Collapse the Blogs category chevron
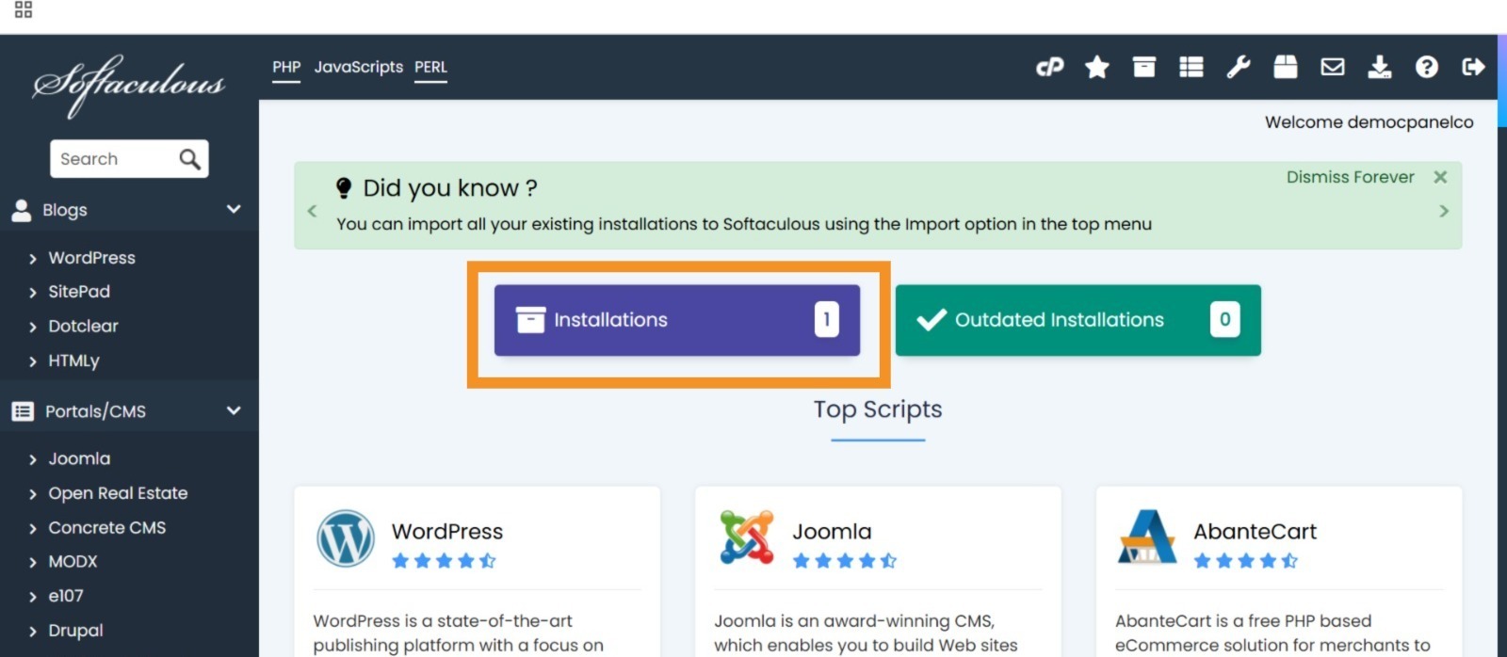Image resolution: width=1507 pixels, height=657 pixels. 234,209
